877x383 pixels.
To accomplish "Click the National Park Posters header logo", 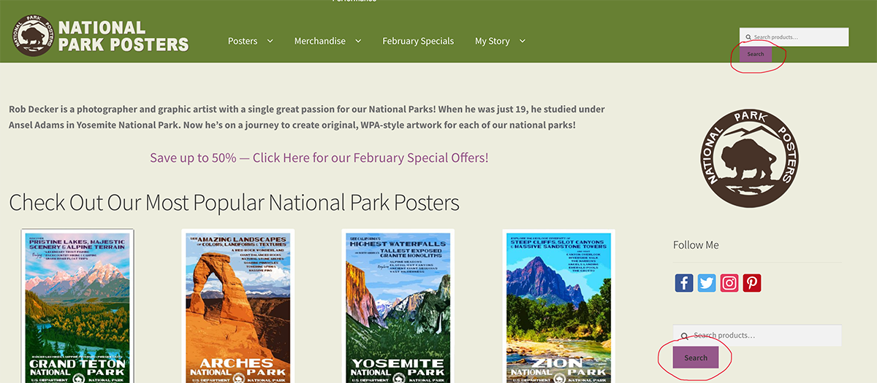I will [x=101, y=36].
